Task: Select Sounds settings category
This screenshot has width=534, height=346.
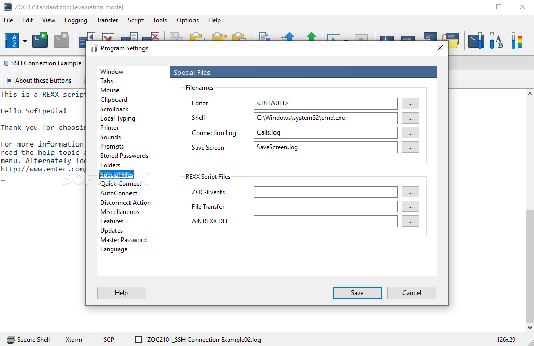Action: (x=110, y=137)
